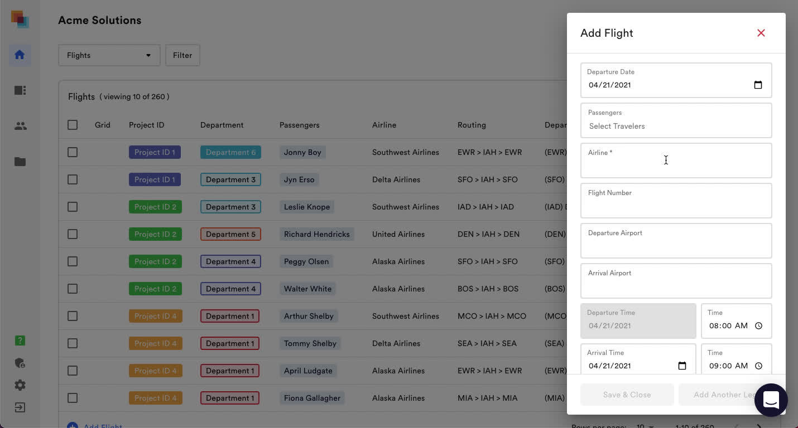Open the Passengers Select Travelers dropdown
The width and height of the screenshot is (798, 428).
tap(676, 120)
